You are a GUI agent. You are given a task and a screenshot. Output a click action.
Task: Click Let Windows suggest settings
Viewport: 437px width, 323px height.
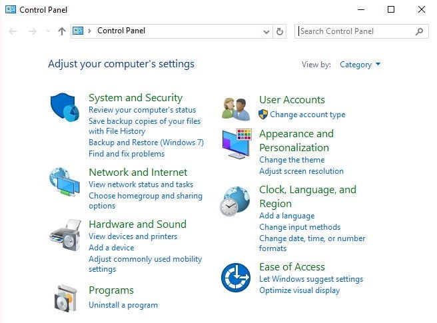pos(311,279)
